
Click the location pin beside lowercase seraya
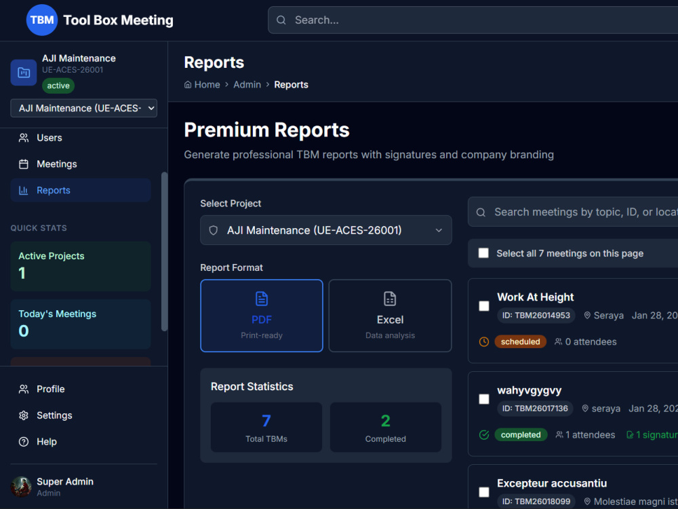pyautogui.click(x=585, y=409)
